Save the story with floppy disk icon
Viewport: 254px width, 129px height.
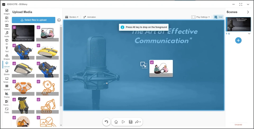click(x=130, y=122)
